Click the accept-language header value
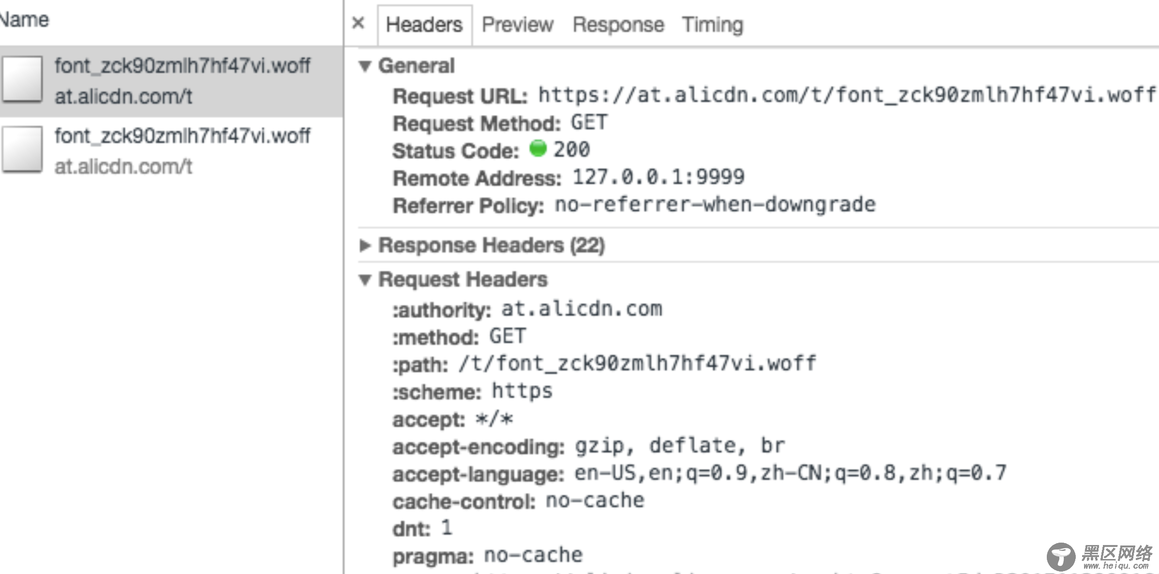Image resolution: width=1159 pixels, height=574 pixels. pyautogui.click(x=790, y=473)
